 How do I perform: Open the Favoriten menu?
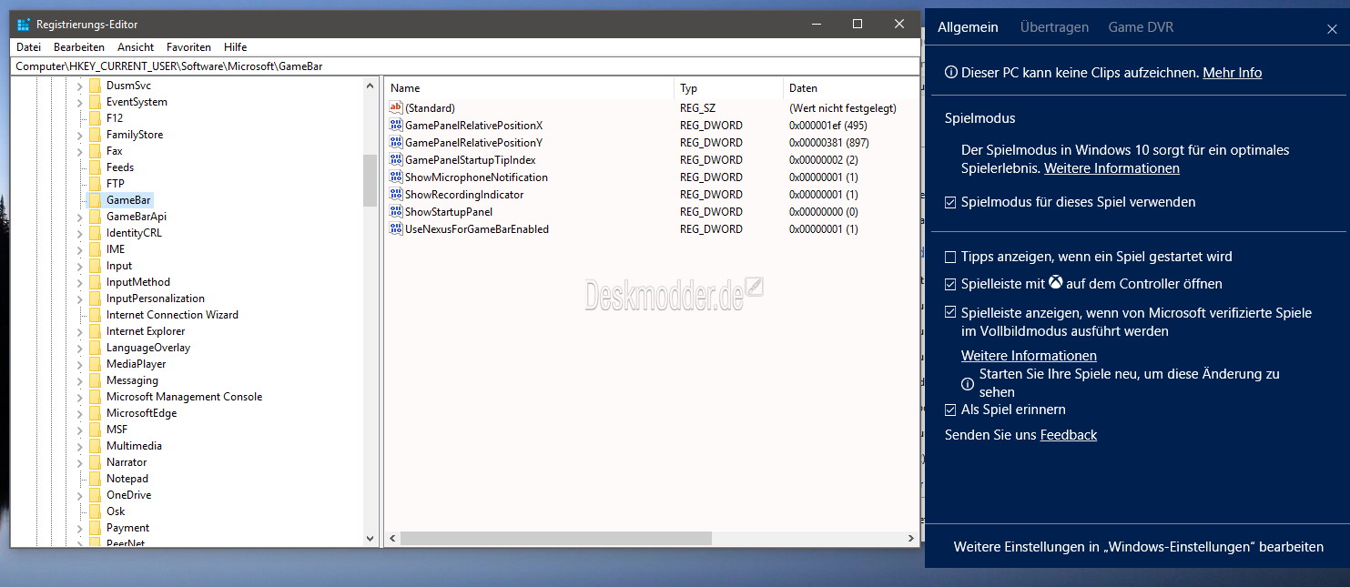coord(189,47)
